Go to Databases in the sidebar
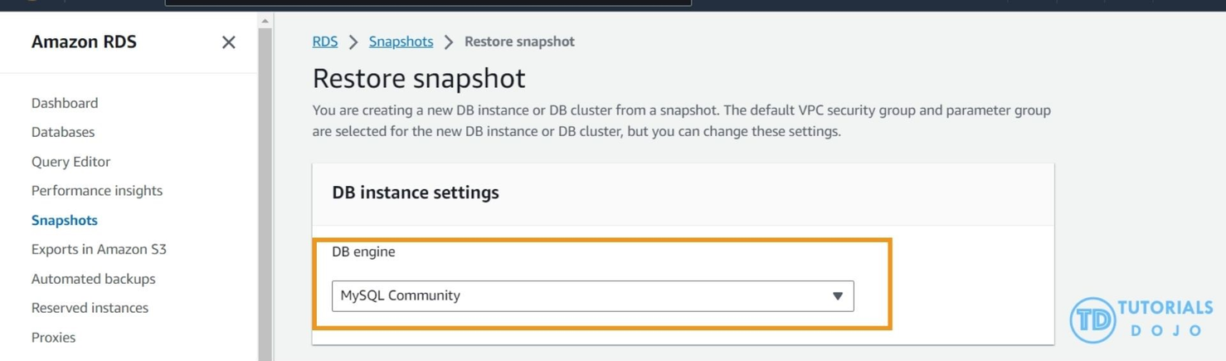 (x=63, y=132)
